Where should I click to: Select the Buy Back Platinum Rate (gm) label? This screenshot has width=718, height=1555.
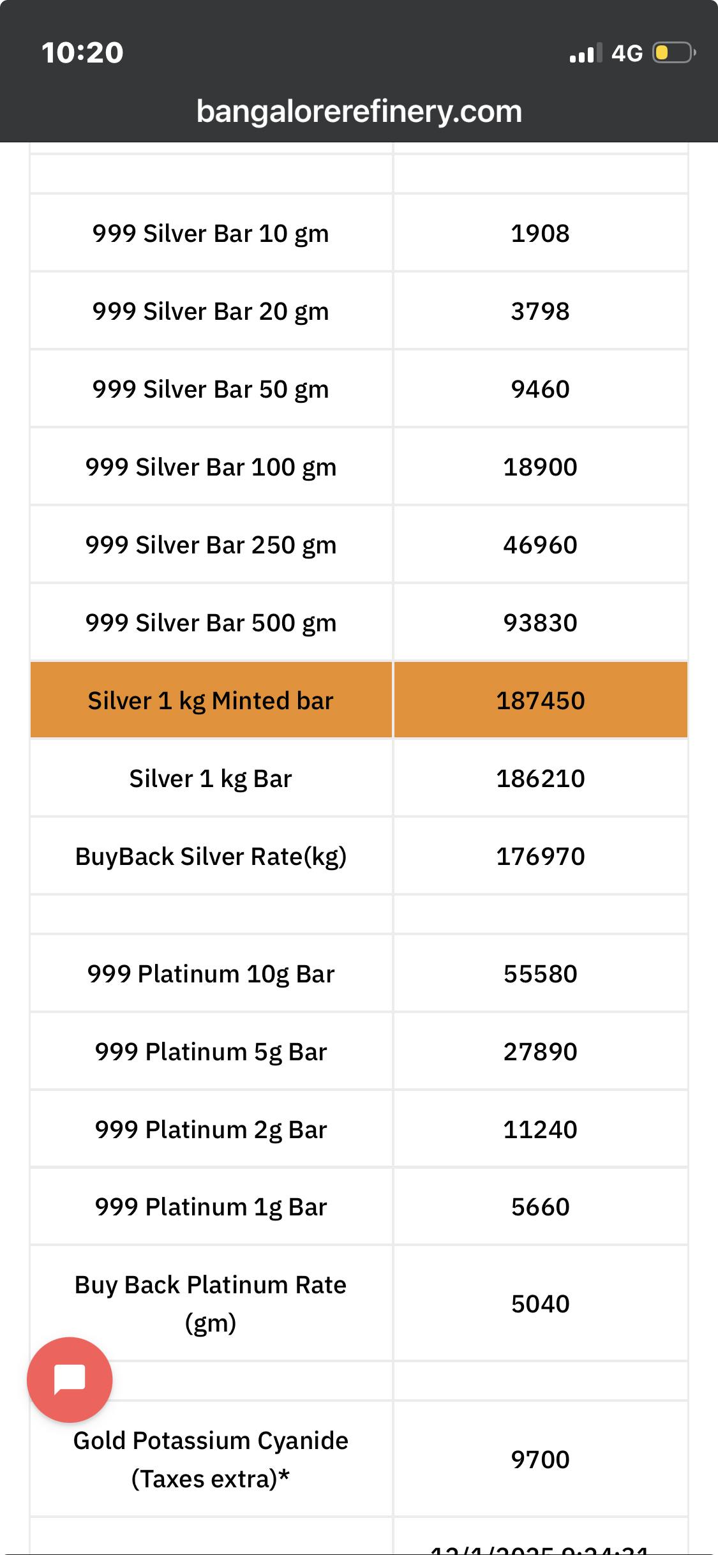coord(211,1303)
